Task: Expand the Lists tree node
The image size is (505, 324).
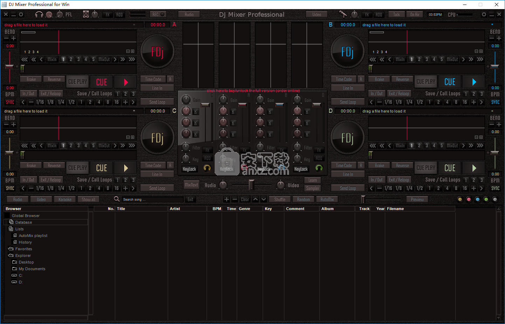Action: (19, 229)
